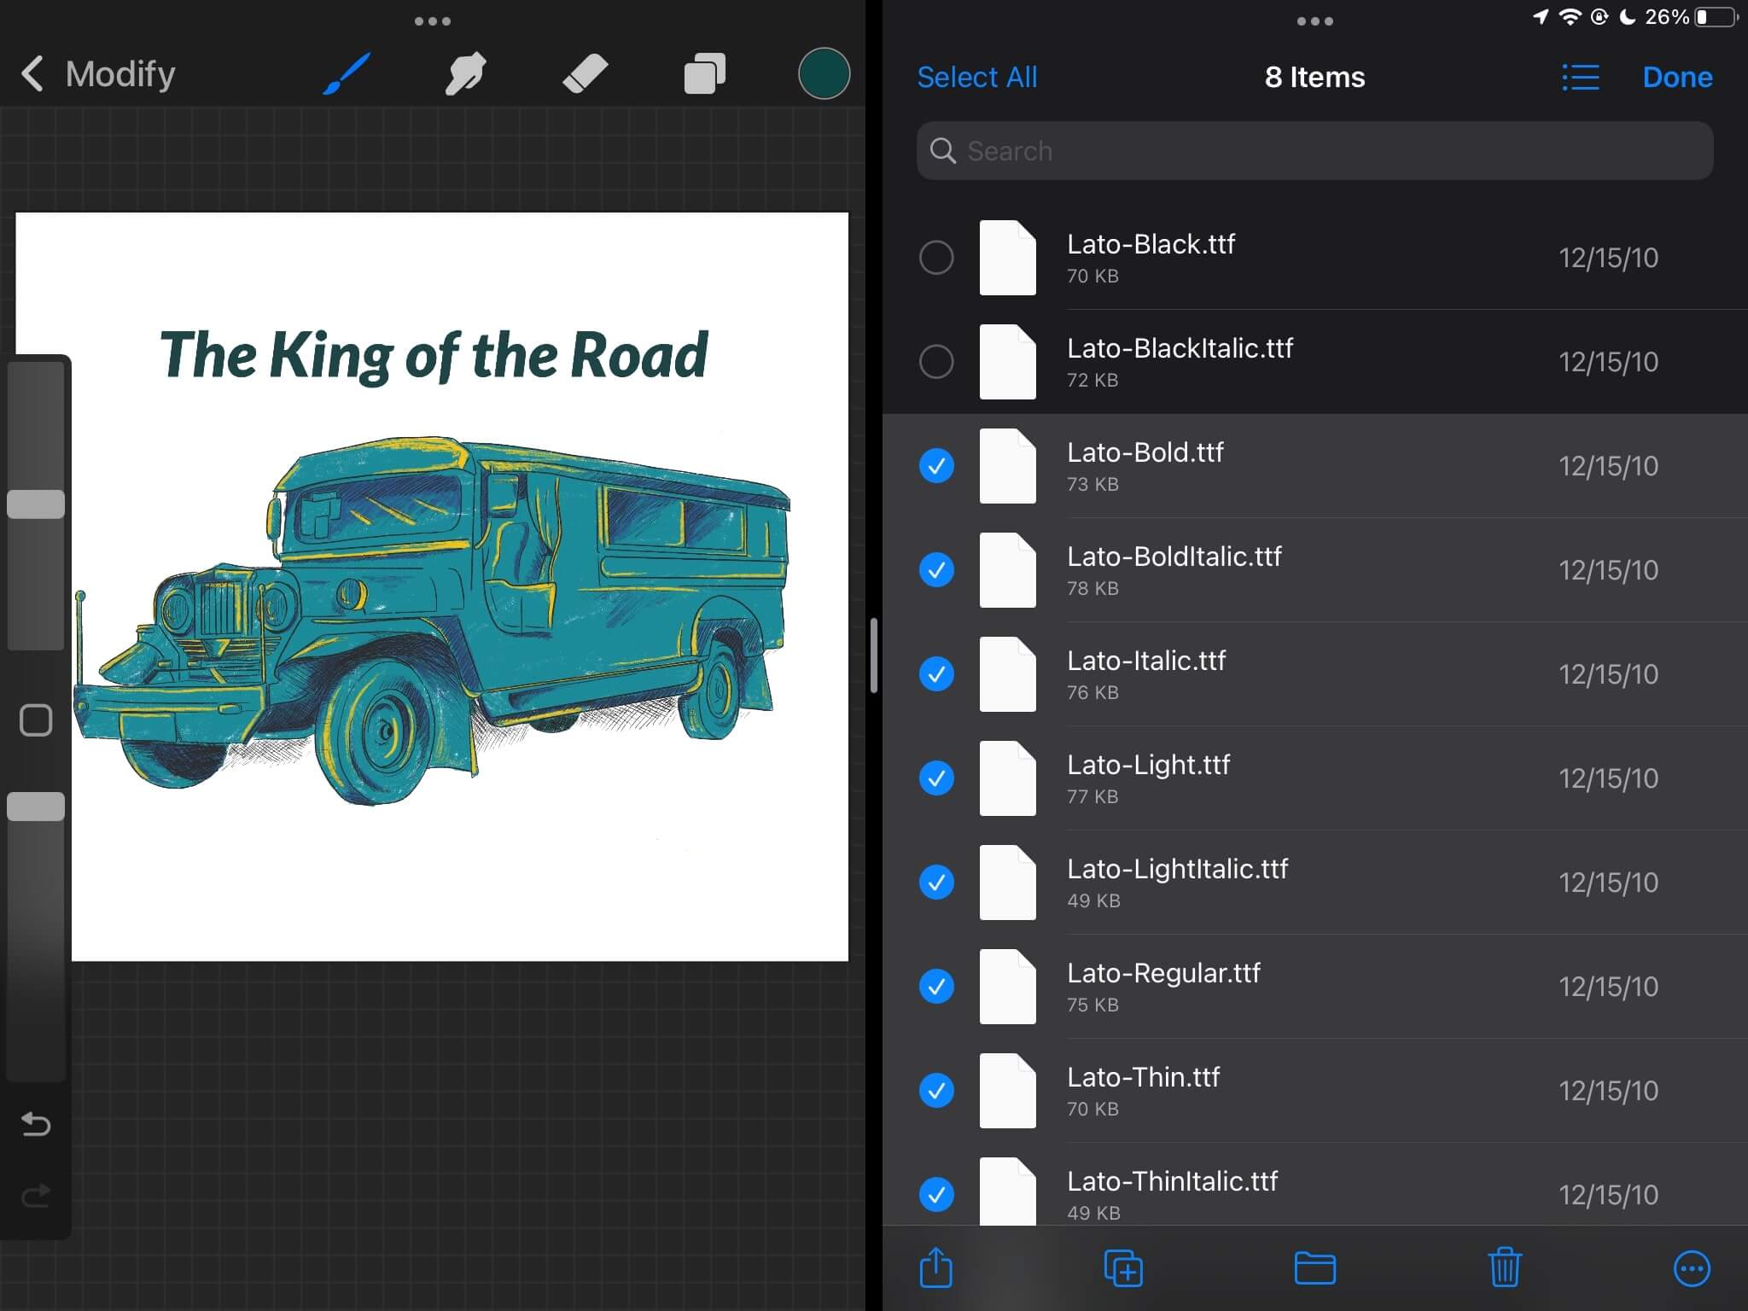This screenshot has height=1311, width=1748.
Task: Select the Procreate paintbrush tool
Action: point(347,74)
